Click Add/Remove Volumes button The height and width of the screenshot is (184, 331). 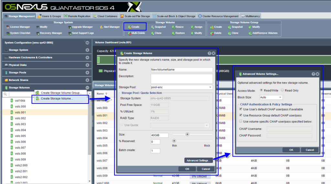pos(263,33)
